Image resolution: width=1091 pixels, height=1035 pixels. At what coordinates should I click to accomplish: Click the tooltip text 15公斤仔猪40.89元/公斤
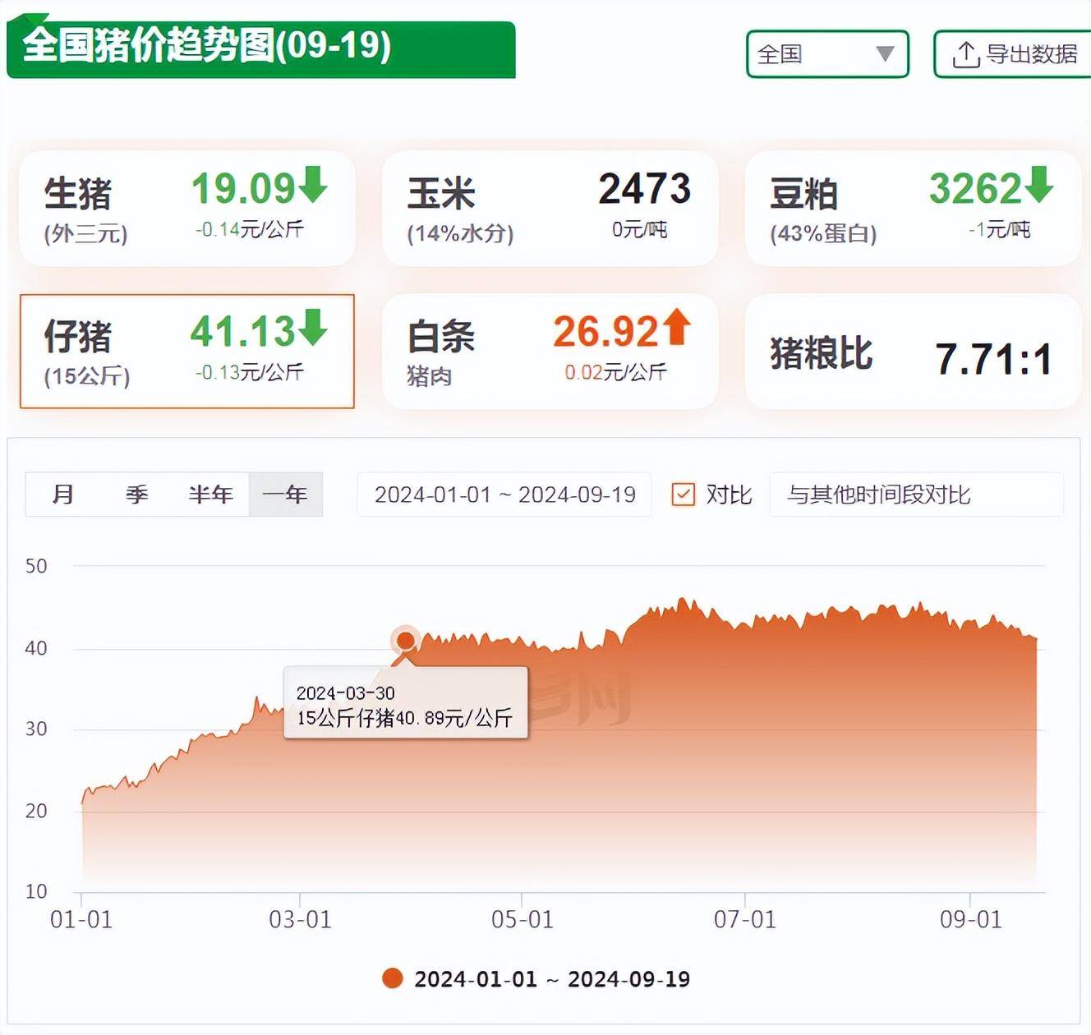pos(404,718)
